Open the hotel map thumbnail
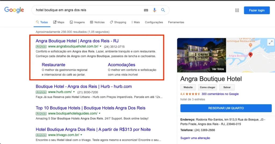Viewport: 275px width, 144px height. [251, 55]
